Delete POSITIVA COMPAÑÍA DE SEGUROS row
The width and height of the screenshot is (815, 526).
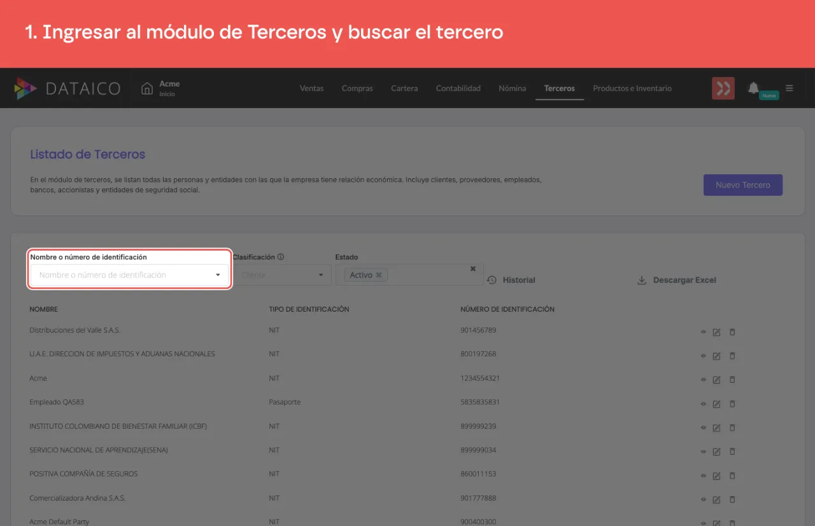[x=732, y=476]
